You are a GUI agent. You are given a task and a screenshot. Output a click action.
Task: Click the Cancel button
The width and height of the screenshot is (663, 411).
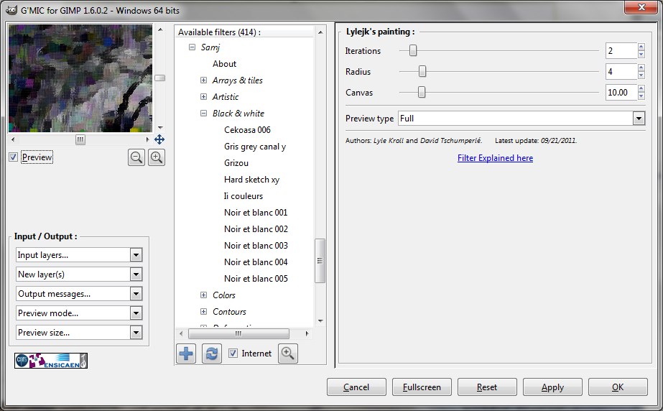point(356,387)
